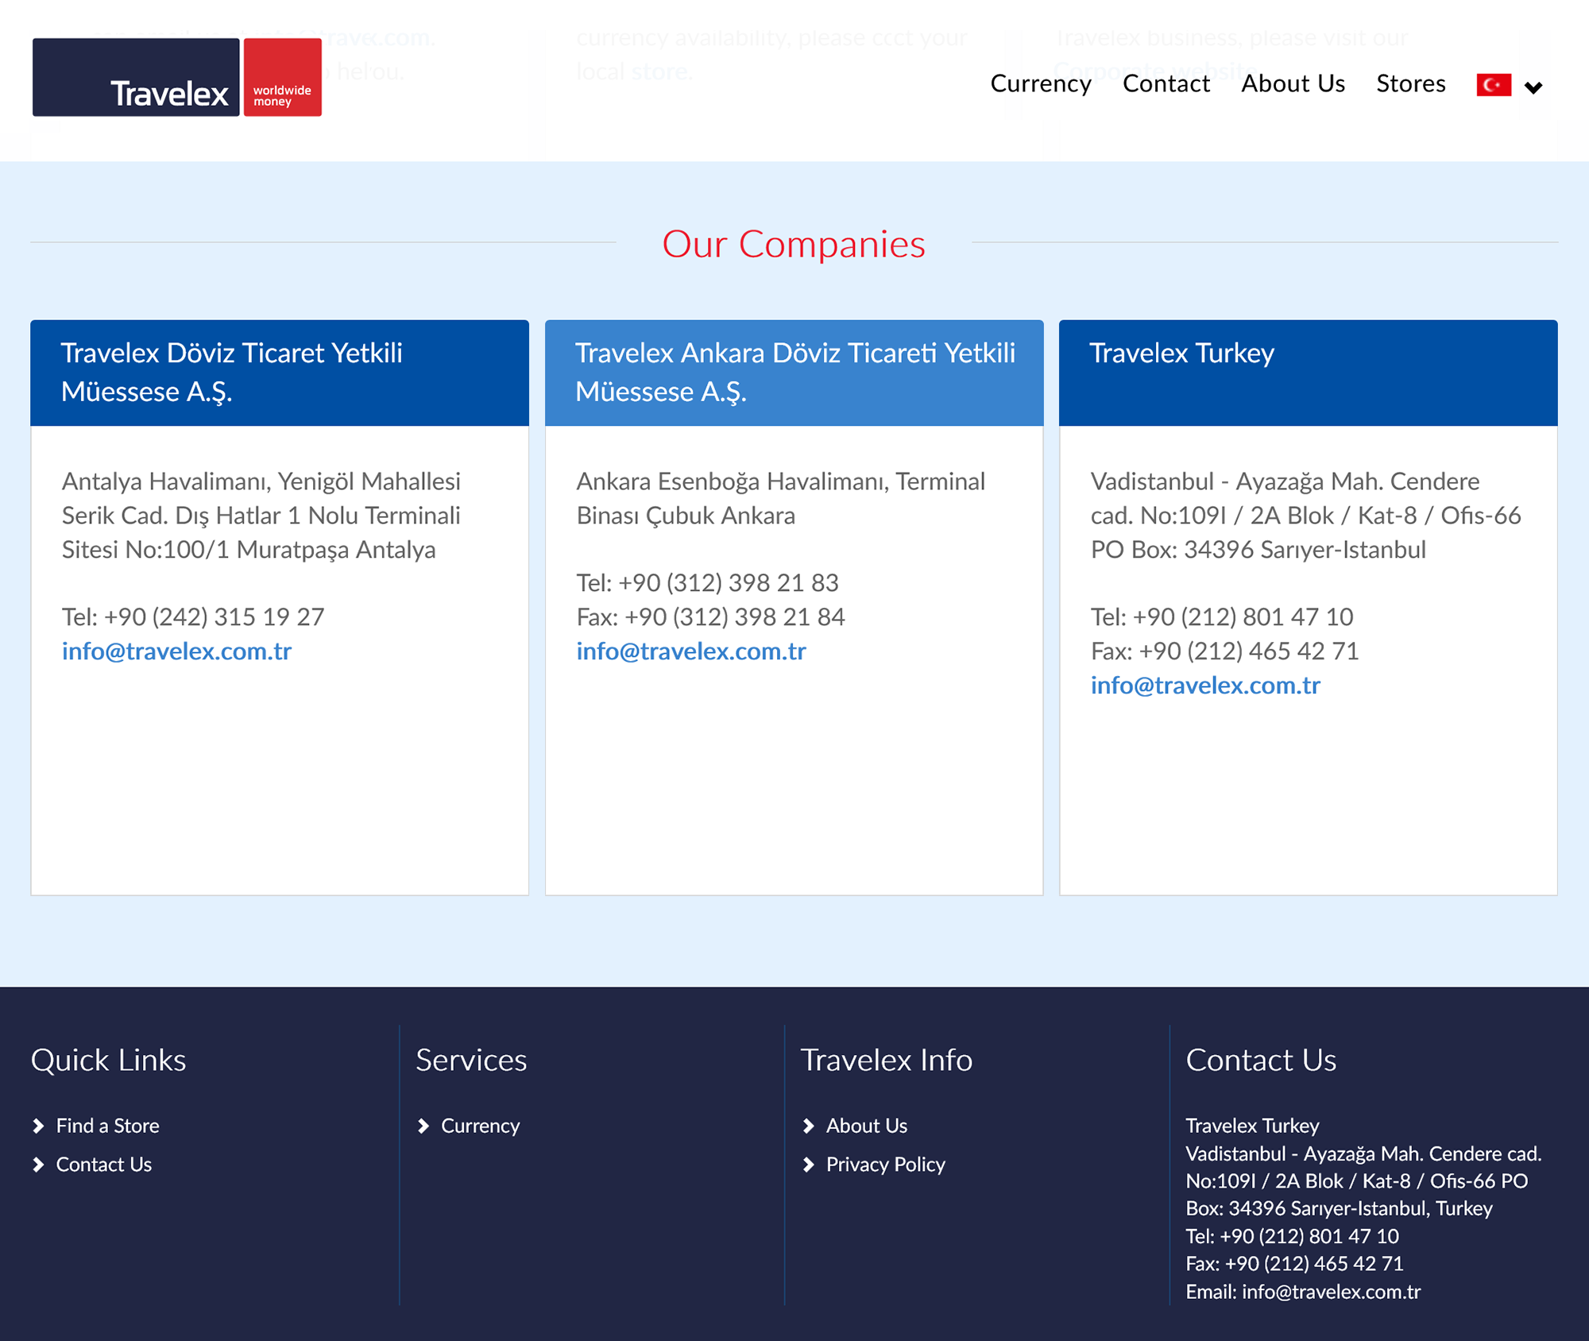Click the Turkish flag language icon
Screen dimensions: 1589x1341
(1494, 85)
